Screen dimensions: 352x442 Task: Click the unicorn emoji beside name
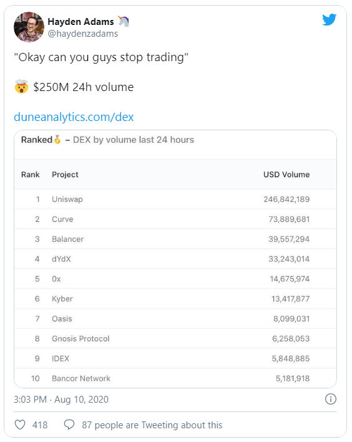(124, 21)
